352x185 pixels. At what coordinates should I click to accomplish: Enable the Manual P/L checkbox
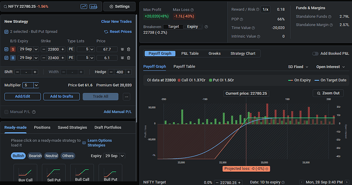pyautogui.click(x=6, y=112)
